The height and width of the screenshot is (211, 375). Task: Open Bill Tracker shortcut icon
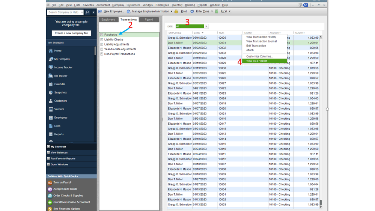coord(51,76)
